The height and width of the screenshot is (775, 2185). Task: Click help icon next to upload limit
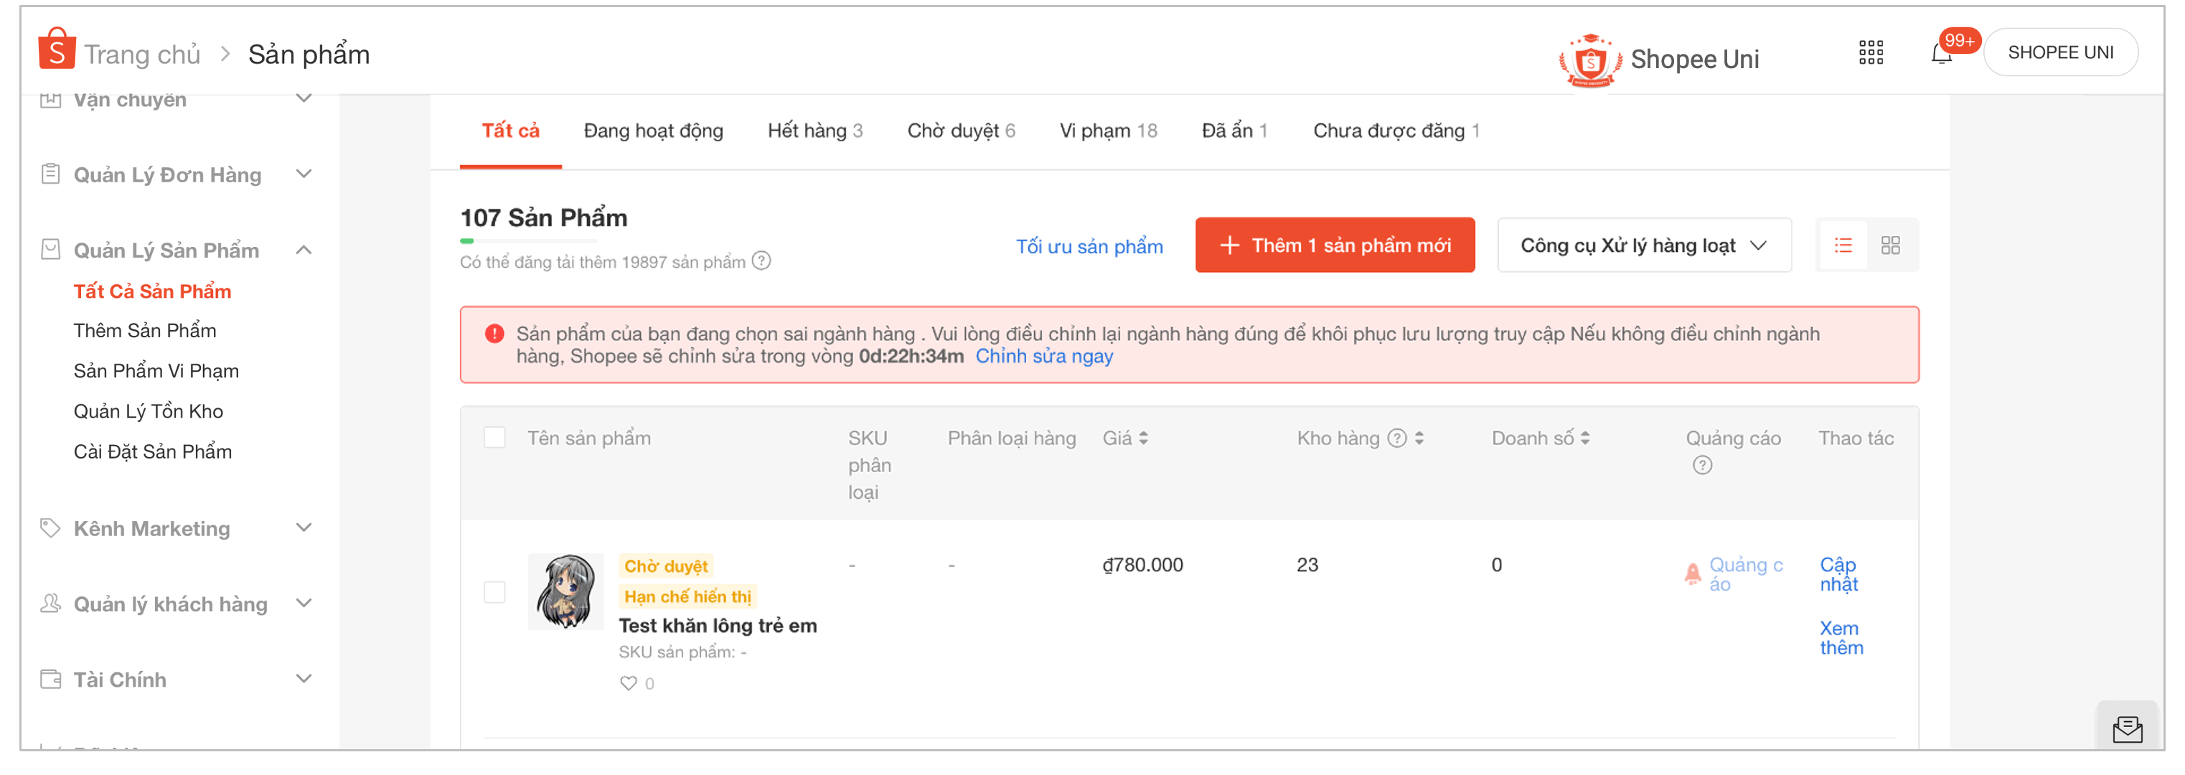coord(761,261)
